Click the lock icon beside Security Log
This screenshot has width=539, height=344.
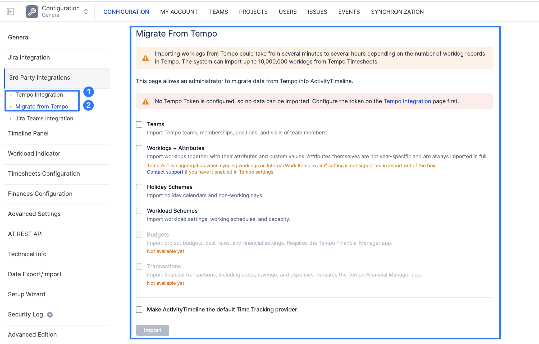pos(50,315)
